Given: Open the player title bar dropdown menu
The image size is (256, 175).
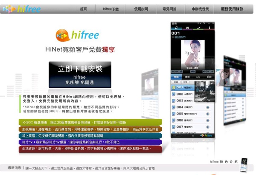Looking at the screenshot, I should point(199,23).
